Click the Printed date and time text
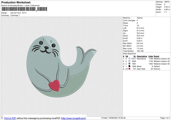The height and width of the screenshot is (120, 171). (x=113, y=118)
